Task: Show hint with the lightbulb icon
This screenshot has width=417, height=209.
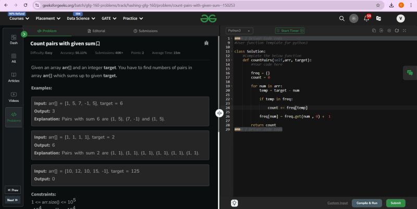Action: (x=234, y=203)
